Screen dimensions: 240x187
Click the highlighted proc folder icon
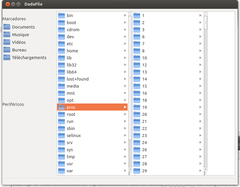62,107
